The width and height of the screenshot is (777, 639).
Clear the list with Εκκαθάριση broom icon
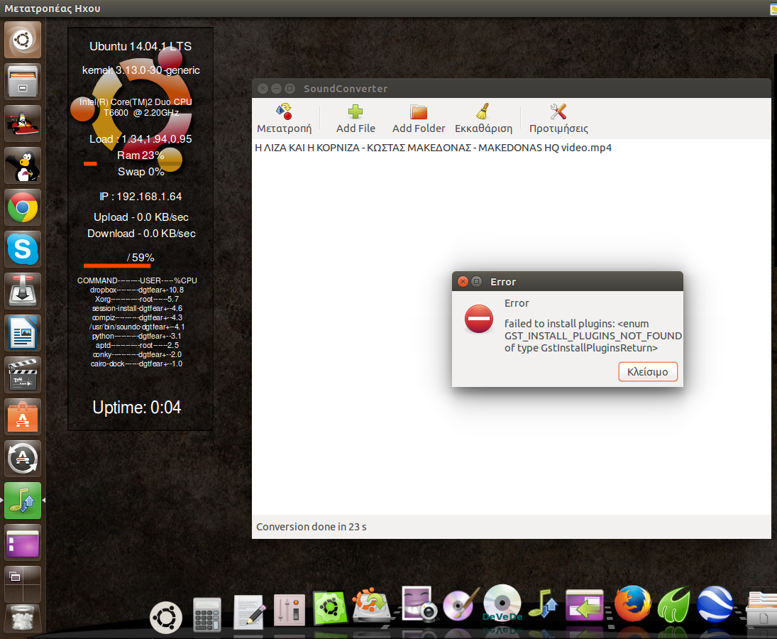(483, 119)
